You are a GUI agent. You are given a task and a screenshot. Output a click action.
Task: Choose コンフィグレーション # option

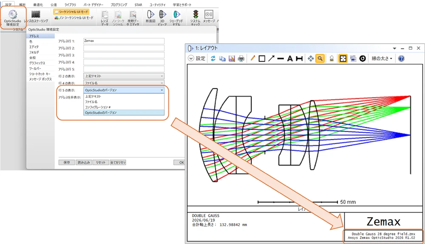(x=124, y=107)
